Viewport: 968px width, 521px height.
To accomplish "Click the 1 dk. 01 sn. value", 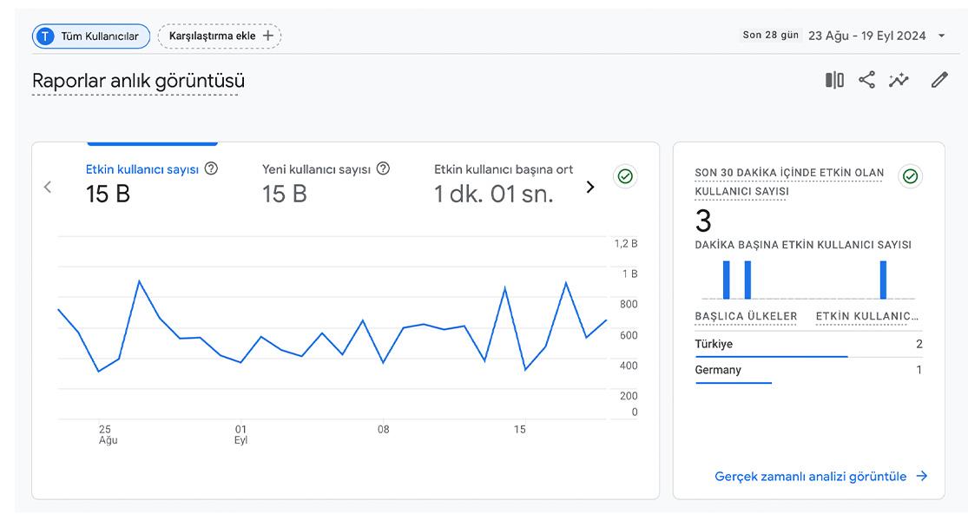I will (493, 195).
